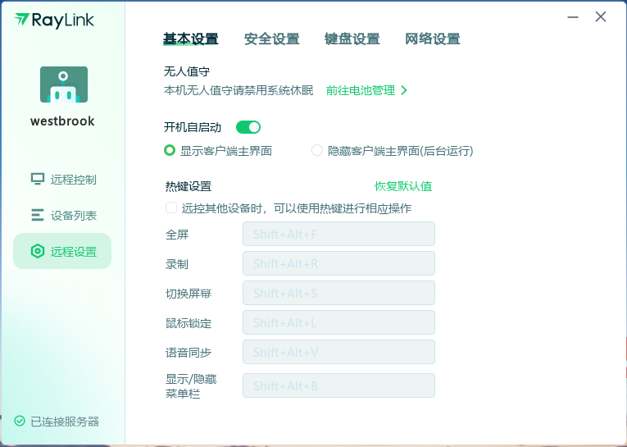Click the 显示/隐藏菜单栏 label
Viewport: 627px width, 447px height.
click(x=191, y=386)
